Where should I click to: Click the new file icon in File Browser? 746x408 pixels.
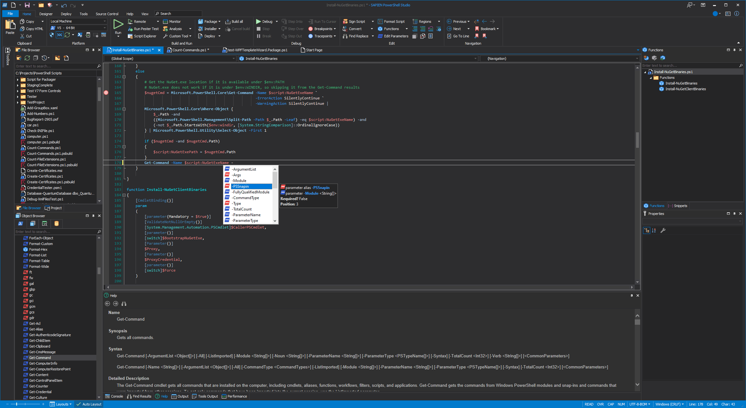click(x=66, y=58)
